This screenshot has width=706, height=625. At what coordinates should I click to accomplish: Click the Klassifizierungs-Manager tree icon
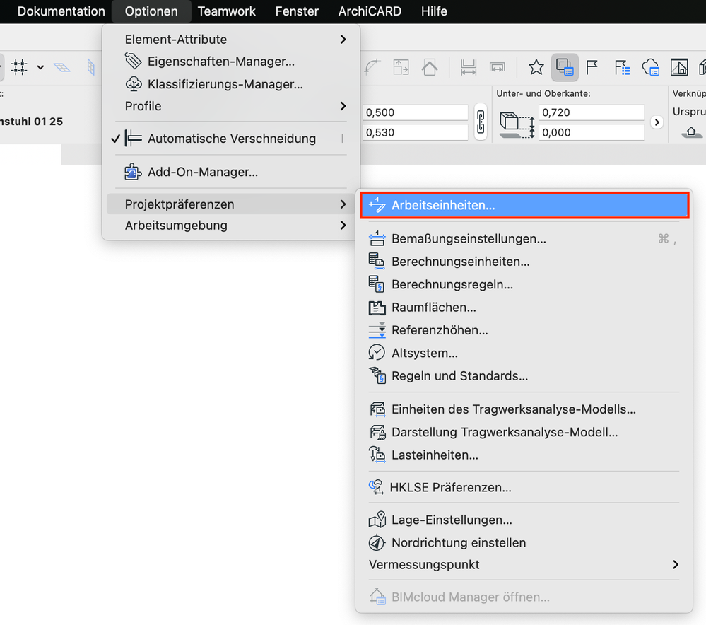point(134,84)
